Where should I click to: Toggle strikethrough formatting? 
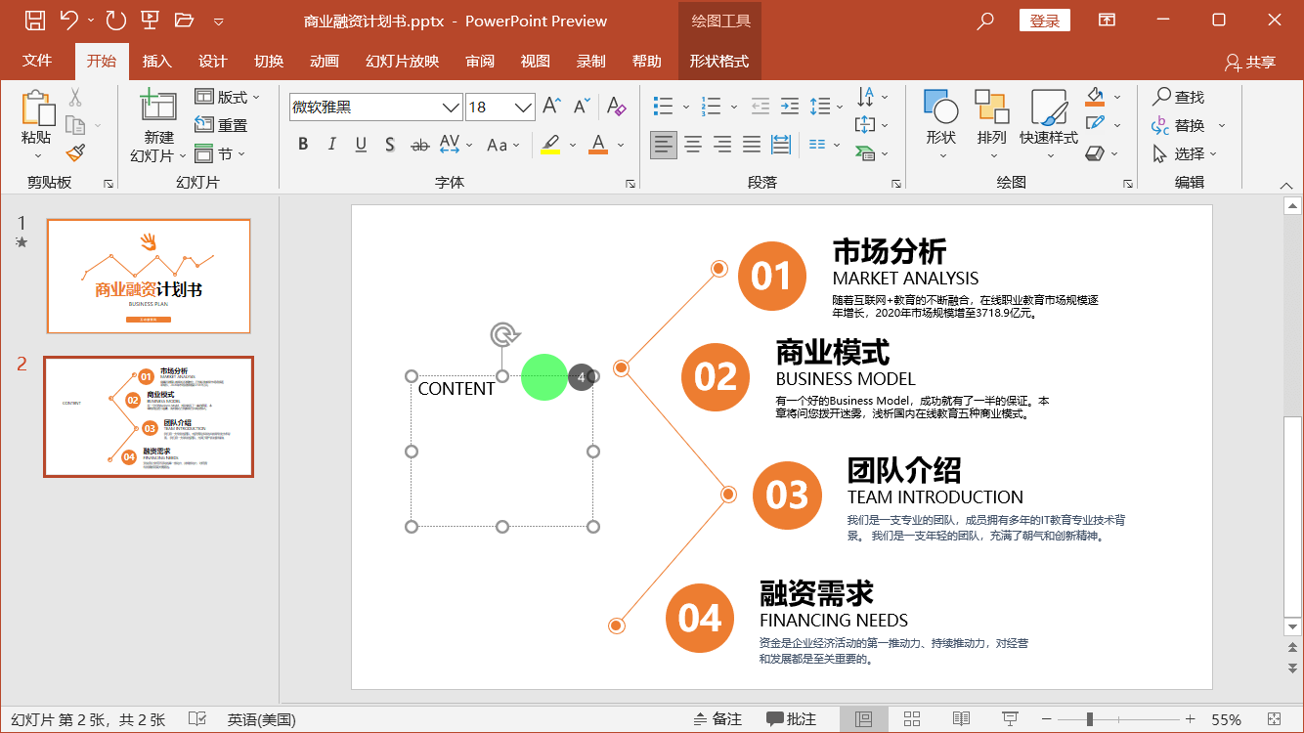pyautogui.click(x=419, y=145)
